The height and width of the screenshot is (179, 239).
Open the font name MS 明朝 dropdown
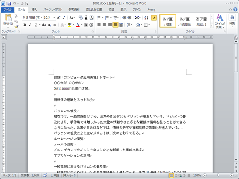(42, 18)
